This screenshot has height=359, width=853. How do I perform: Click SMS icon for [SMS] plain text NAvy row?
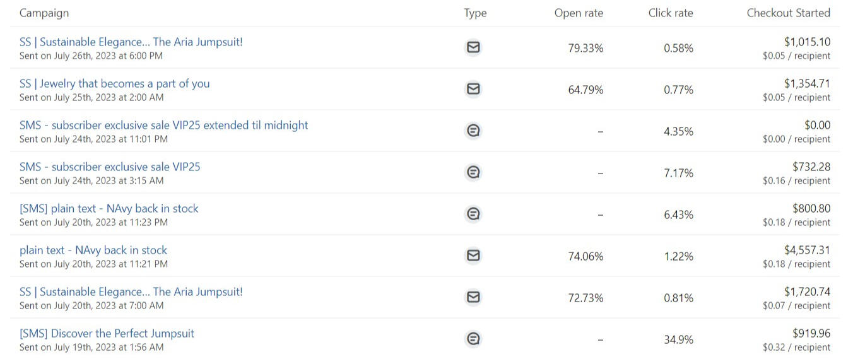click(x=473, y=214)
